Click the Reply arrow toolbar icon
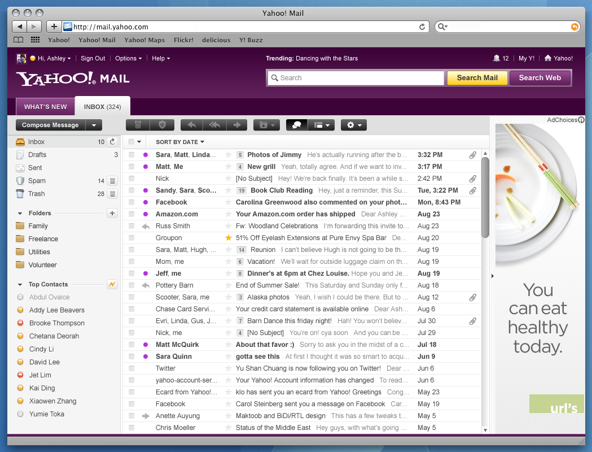 click(192, 125)
